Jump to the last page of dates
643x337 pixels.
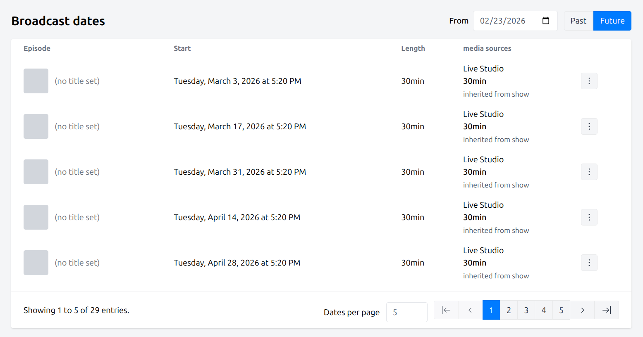coord(607,310)
